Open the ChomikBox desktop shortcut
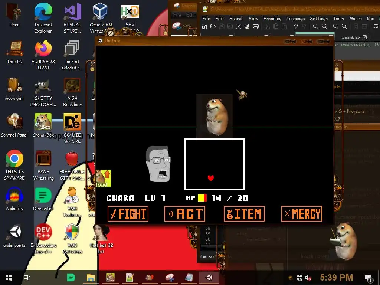 click(43, 125)
